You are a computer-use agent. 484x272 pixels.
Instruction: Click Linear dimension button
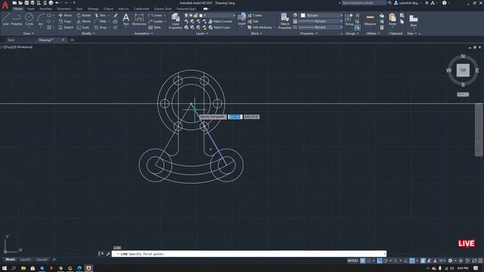coord(155,15)
